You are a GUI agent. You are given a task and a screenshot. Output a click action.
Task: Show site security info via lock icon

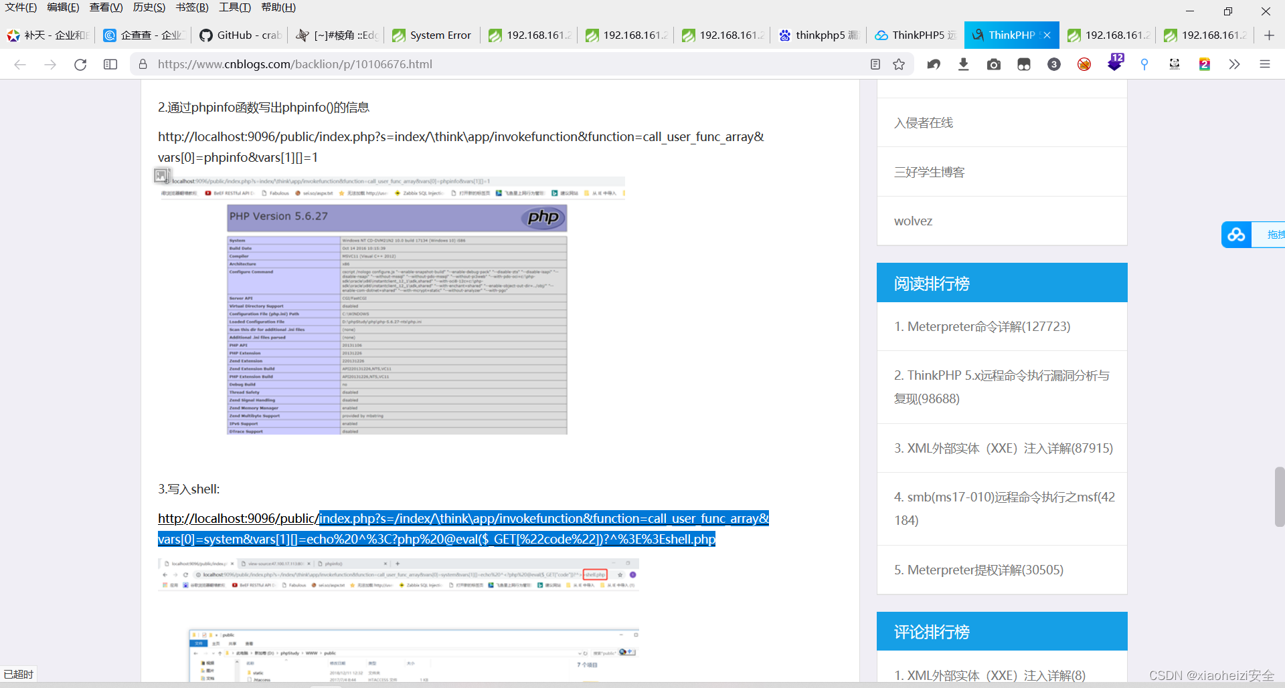(143, 64)
